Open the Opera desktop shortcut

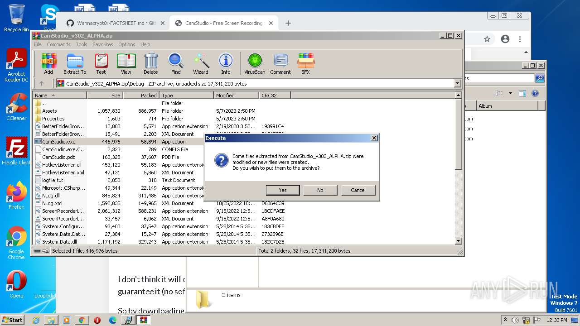coord(16,284)
